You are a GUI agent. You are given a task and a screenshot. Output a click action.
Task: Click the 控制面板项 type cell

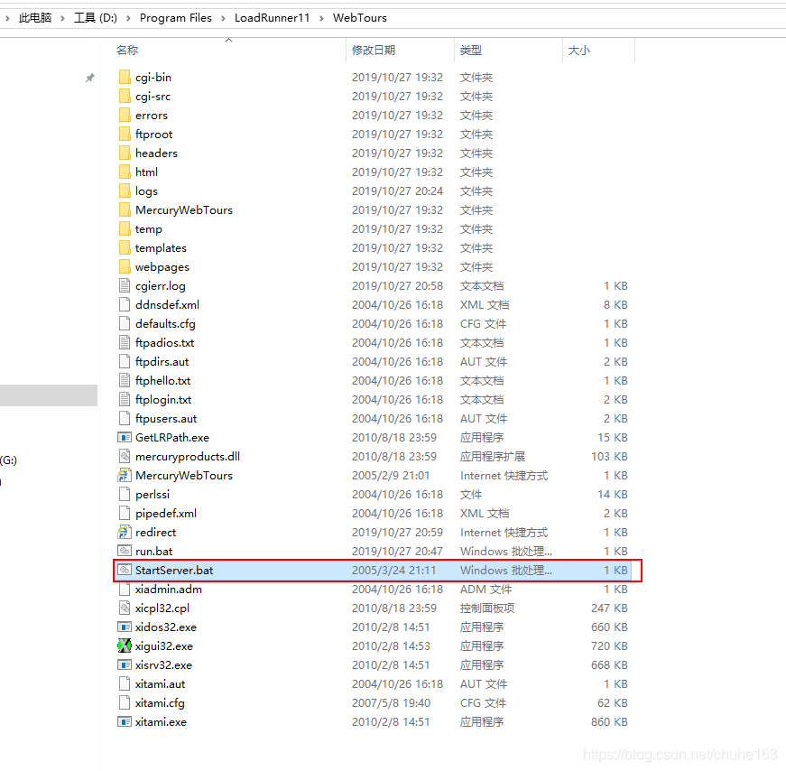coord(486,608)
